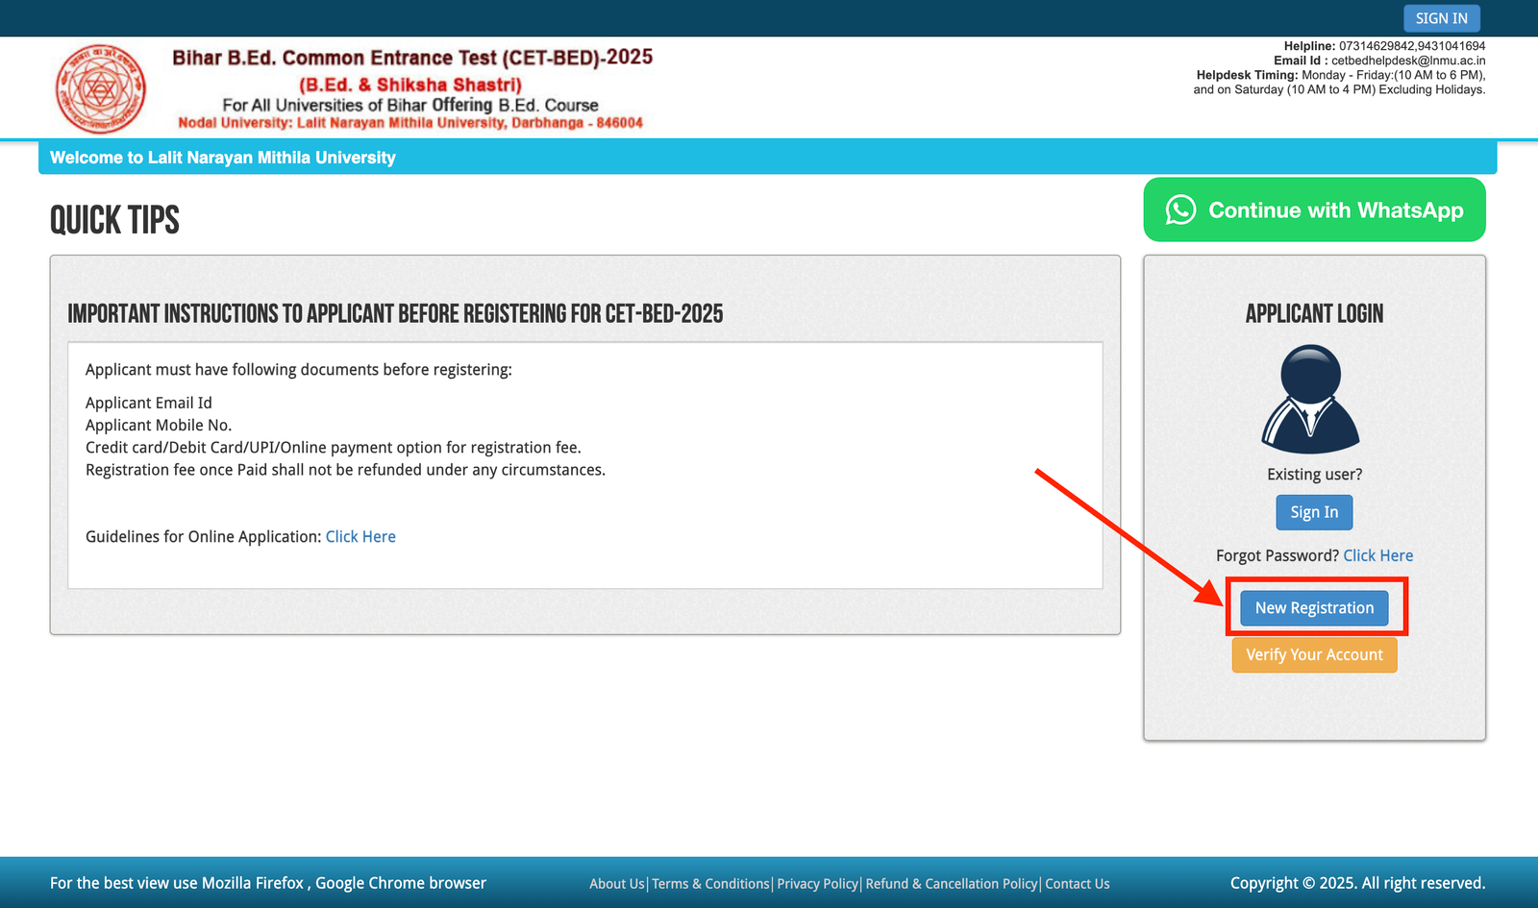Click the Existing user? label
This screenshot has height=908, width=1538.
coord(1314,475)
